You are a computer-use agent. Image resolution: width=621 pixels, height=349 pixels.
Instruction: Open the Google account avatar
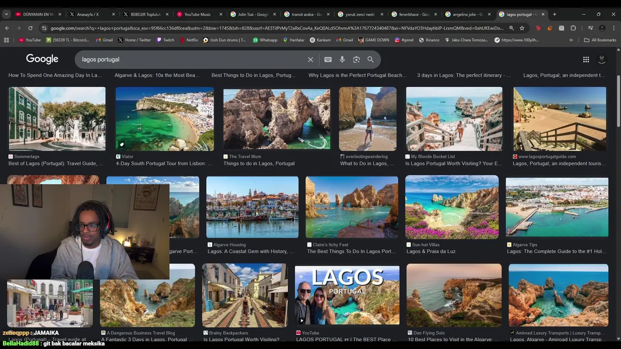[602, 60]
